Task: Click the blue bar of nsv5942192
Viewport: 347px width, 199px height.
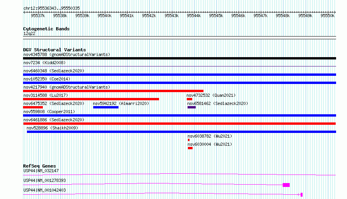Action: [106, 107]
